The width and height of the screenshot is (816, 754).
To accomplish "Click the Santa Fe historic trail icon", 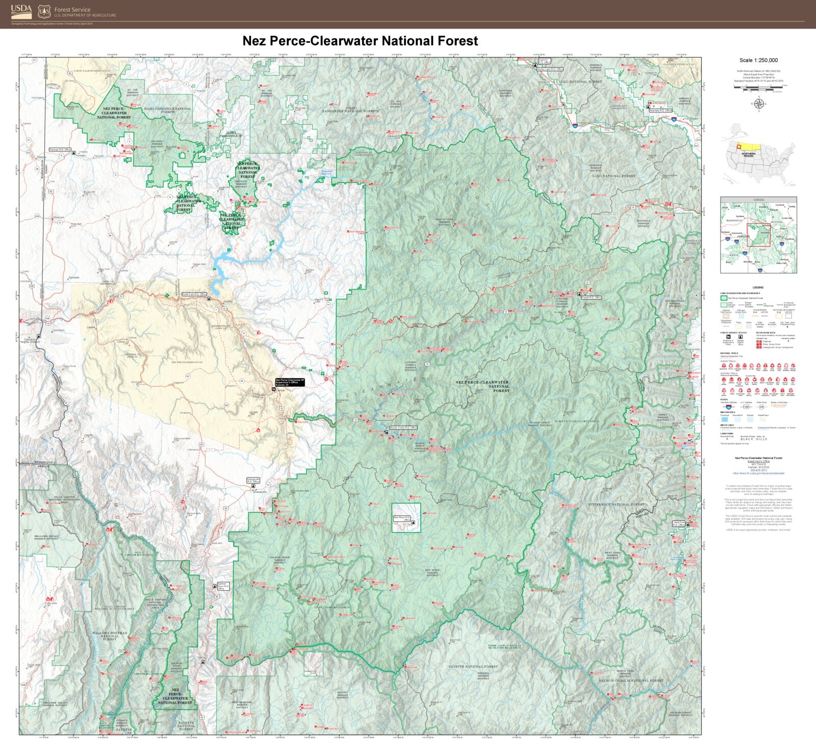I will point(757,390).
